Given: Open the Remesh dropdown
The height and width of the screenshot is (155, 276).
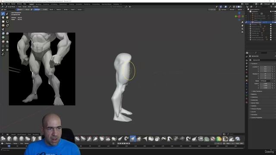Looking at the screenshot, I should [232, 9].
